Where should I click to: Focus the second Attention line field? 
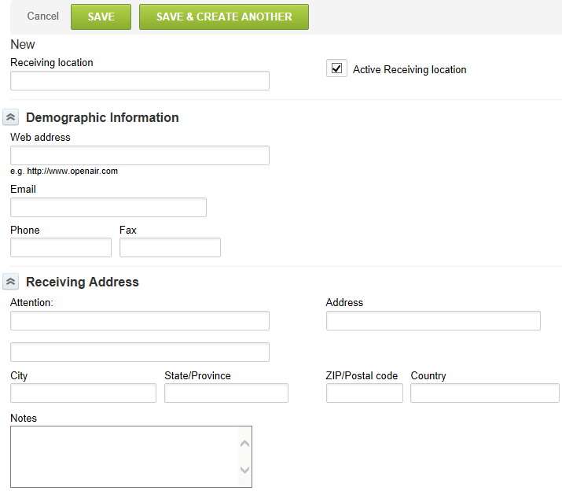pyautogui.click(x=140, y=352)
